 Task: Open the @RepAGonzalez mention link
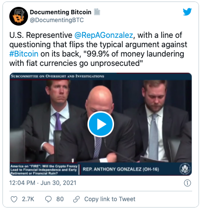click(104, 35)
